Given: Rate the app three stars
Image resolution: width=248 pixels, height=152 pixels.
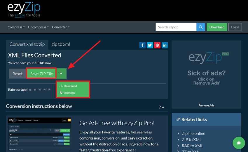Looking at the screenshot, I should click(x=40, y=90).
